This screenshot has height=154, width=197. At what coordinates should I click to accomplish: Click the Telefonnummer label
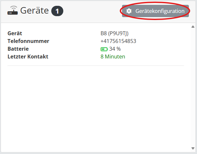(28, 41)
